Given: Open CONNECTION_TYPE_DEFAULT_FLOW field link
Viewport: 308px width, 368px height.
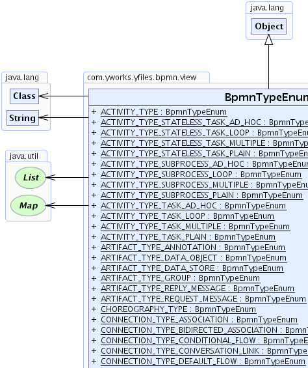Looking at the screenshot, I should 203,361.
